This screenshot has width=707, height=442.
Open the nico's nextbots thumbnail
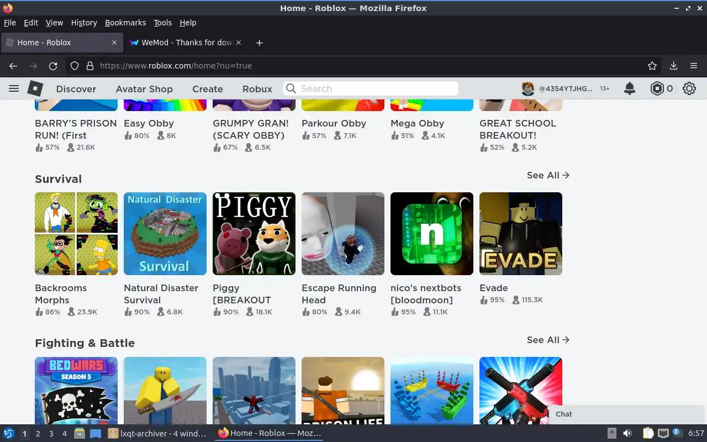[432, 234]
